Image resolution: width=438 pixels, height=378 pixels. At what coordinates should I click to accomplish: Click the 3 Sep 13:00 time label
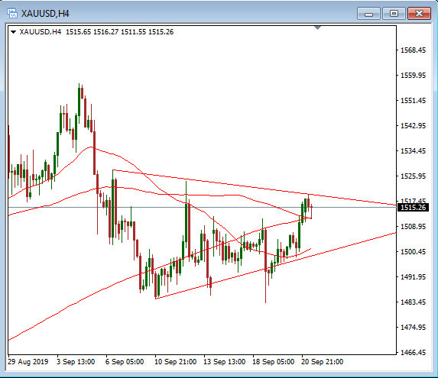pos(76,362)
